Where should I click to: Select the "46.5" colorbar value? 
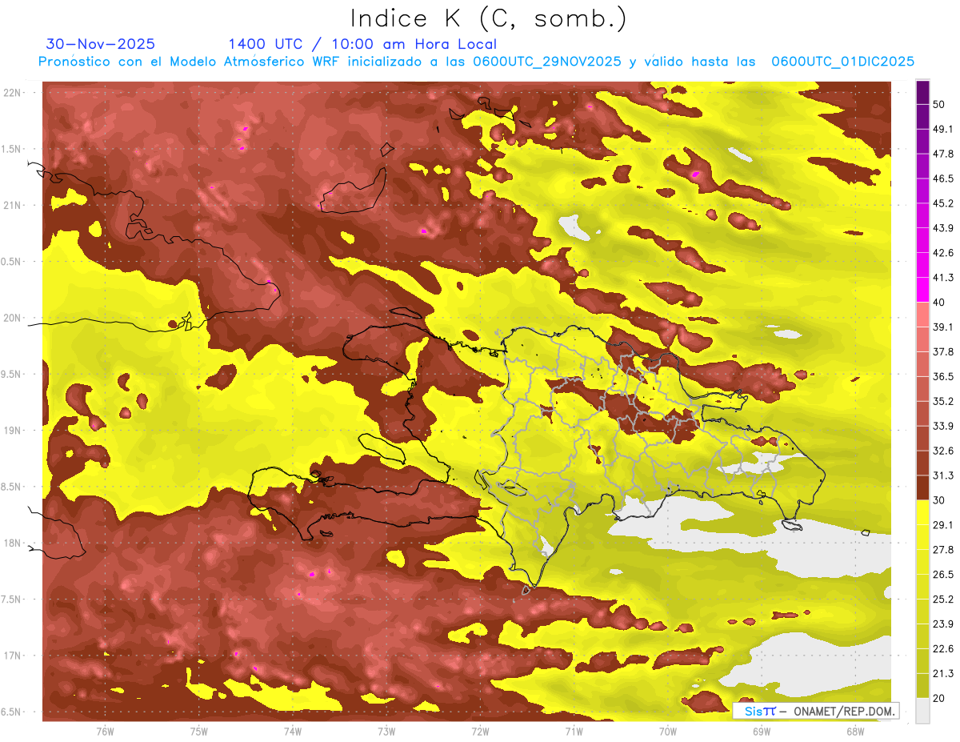(943, 178)
